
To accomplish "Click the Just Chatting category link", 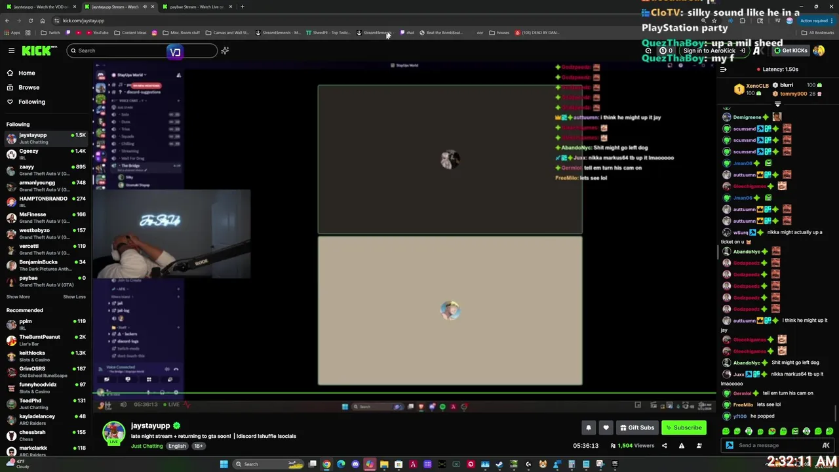I will pos(147,446).
